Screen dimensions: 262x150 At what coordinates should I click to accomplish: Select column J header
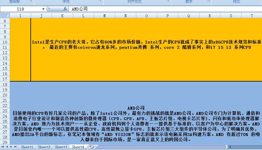[42, 16]
